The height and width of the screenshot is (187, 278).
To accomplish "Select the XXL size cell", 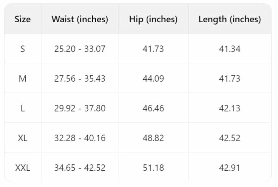I will point(23,168).
